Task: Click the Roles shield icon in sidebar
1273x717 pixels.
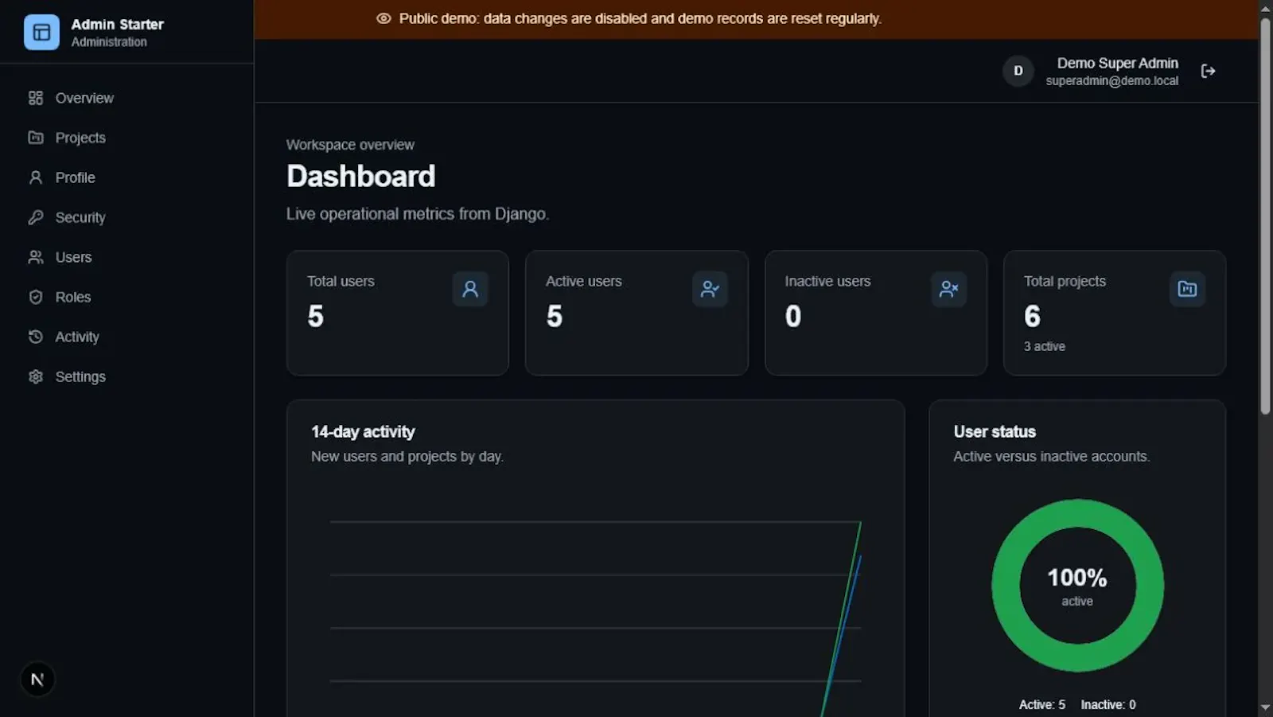Action: (x=36, y=297)
